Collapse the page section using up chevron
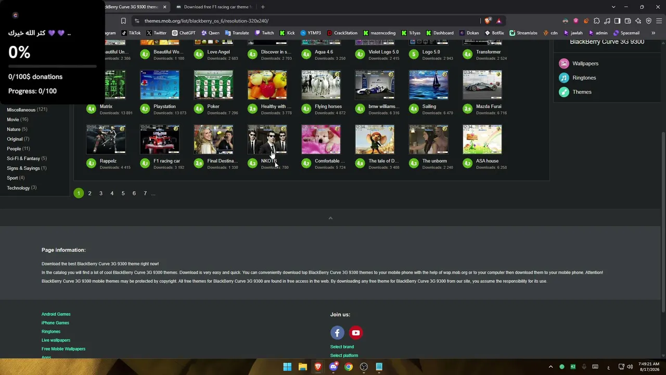Image resolution: width=666 pixels, height=375 pixels. pos(330,218)
